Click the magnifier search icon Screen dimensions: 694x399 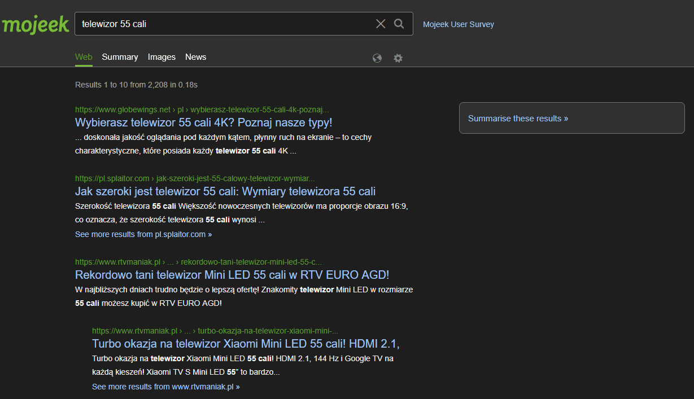pyautogui.click(x=399, y=24)
